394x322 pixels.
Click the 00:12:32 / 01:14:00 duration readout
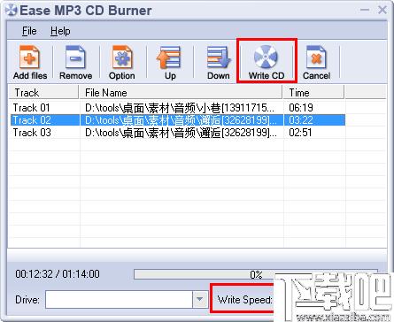click(58, 274)
